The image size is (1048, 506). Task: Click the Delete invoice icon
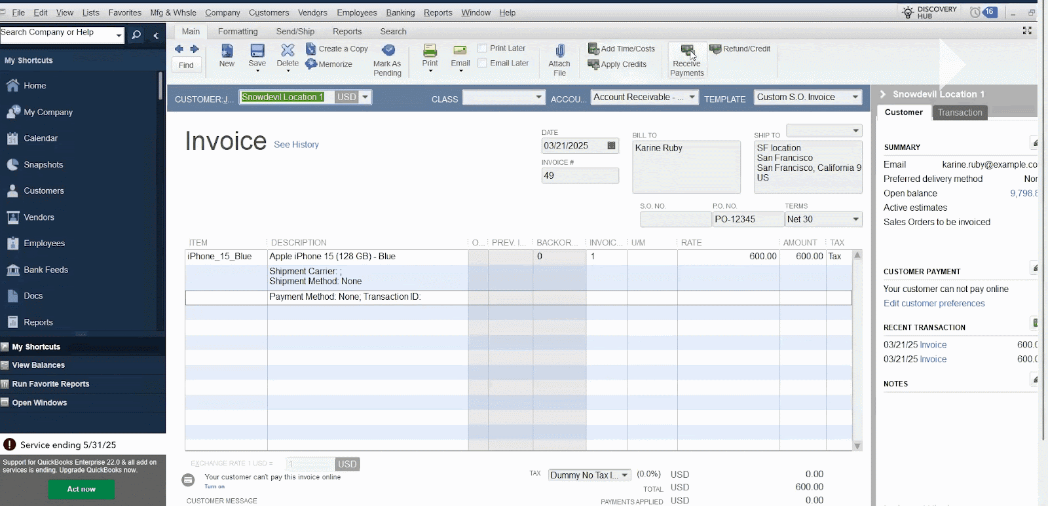(288, 51)
